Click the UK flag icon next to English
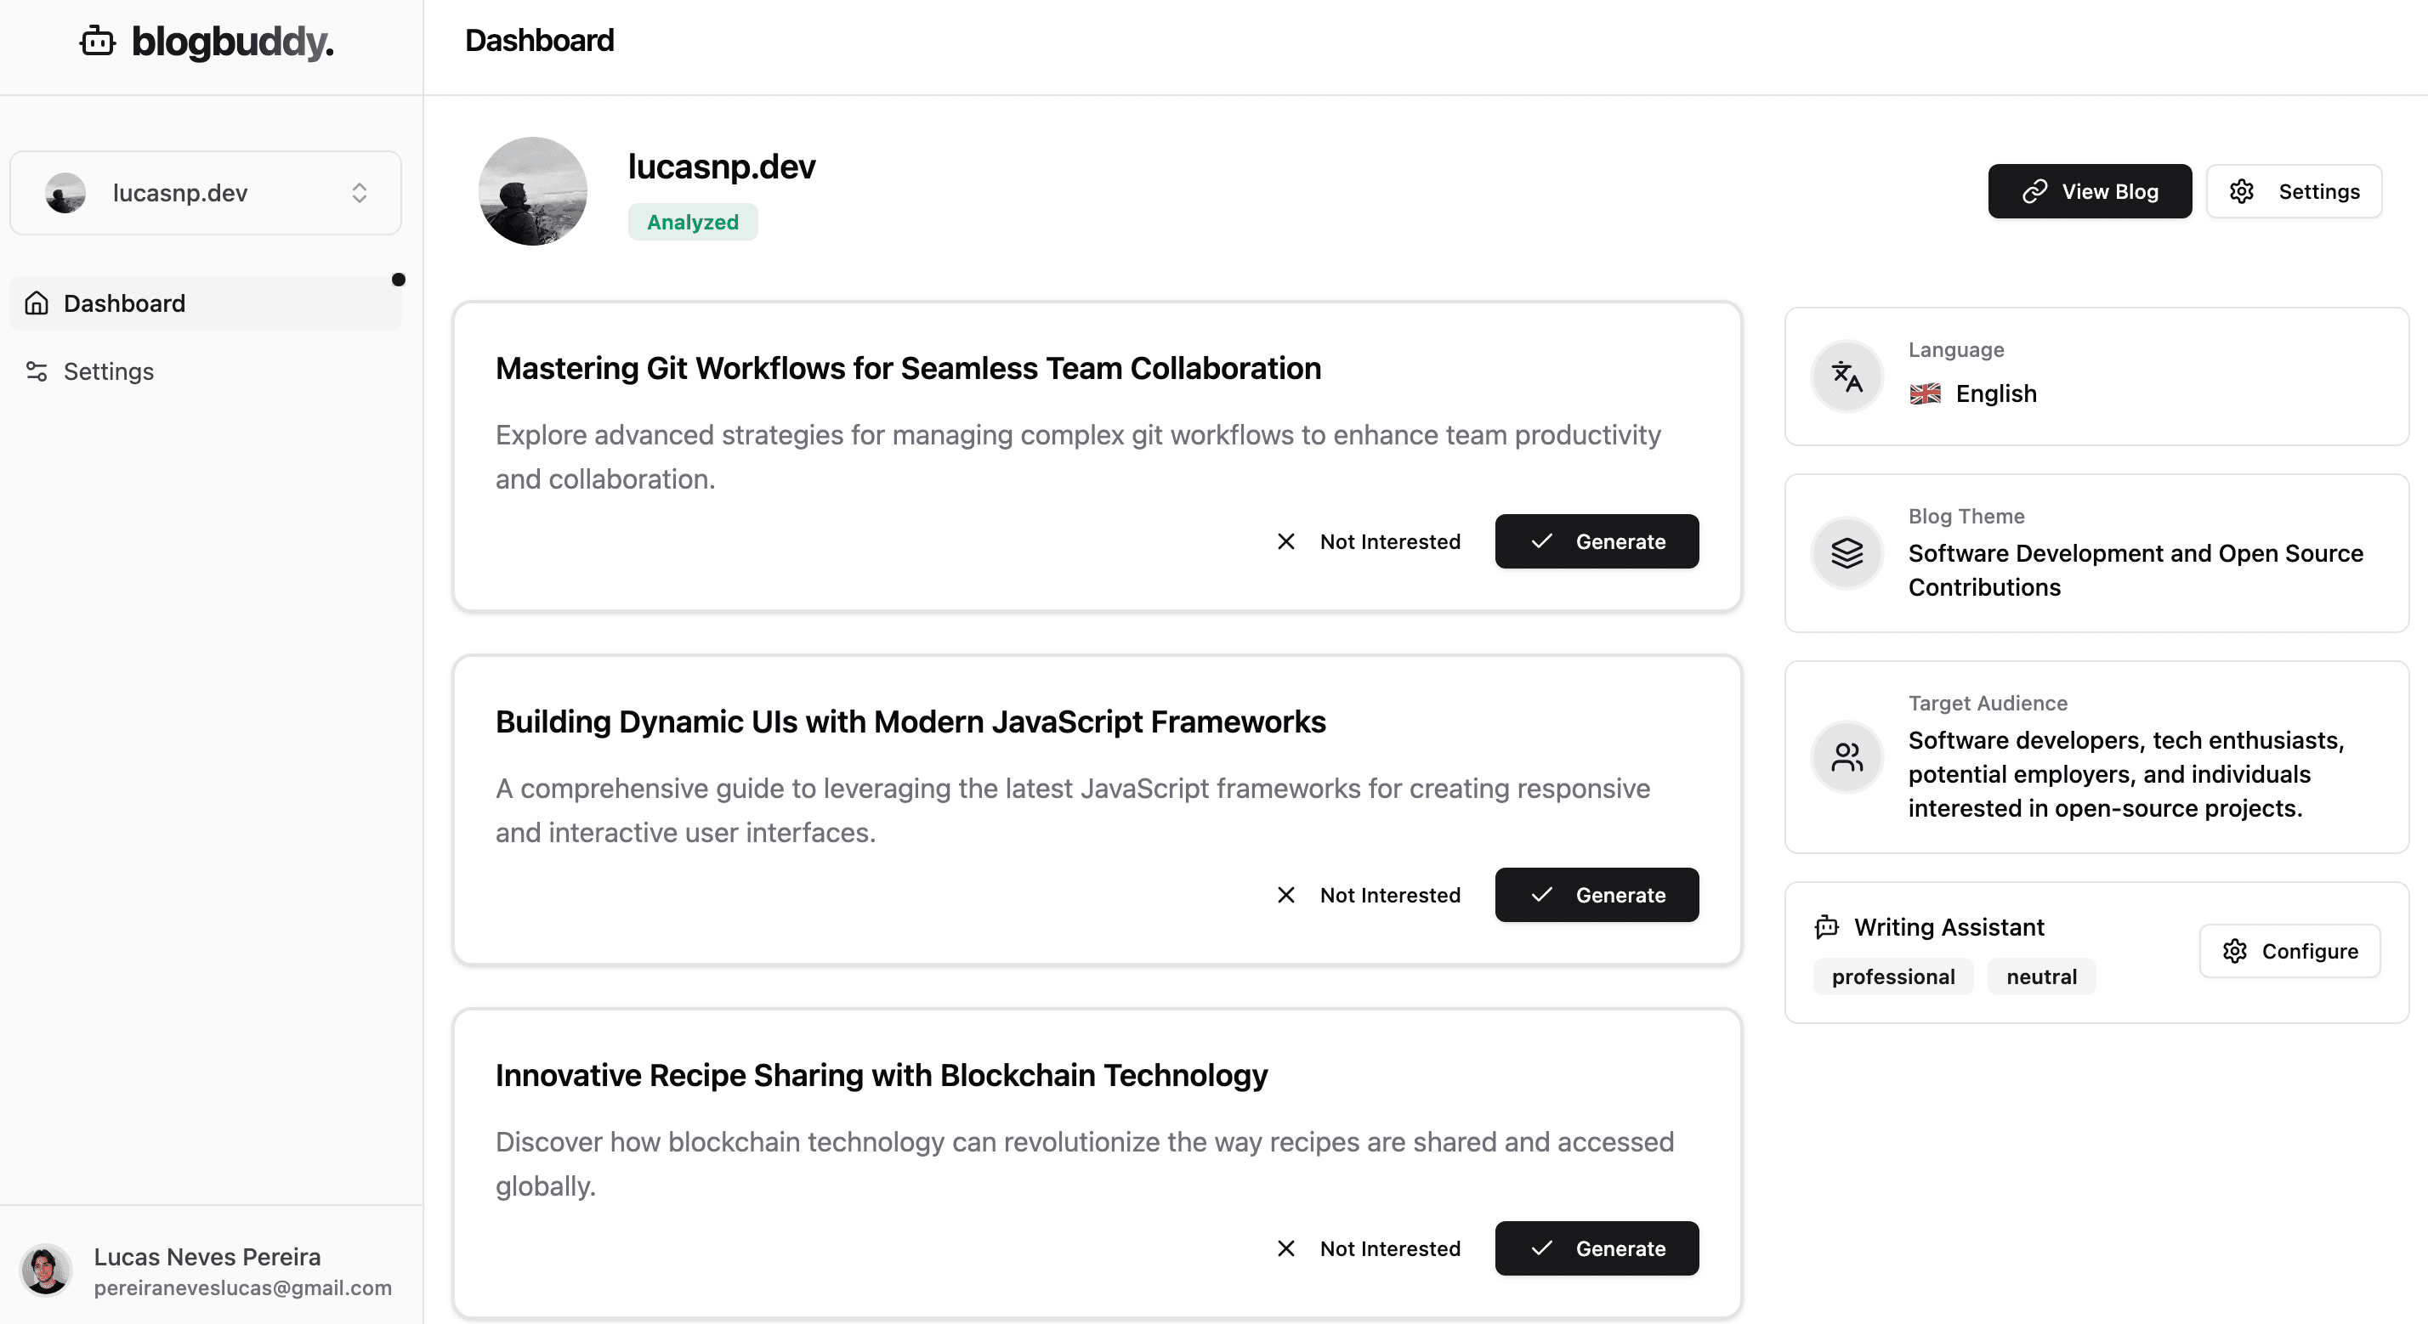Screen dimensions: 2428x1324 (1924, 394)
